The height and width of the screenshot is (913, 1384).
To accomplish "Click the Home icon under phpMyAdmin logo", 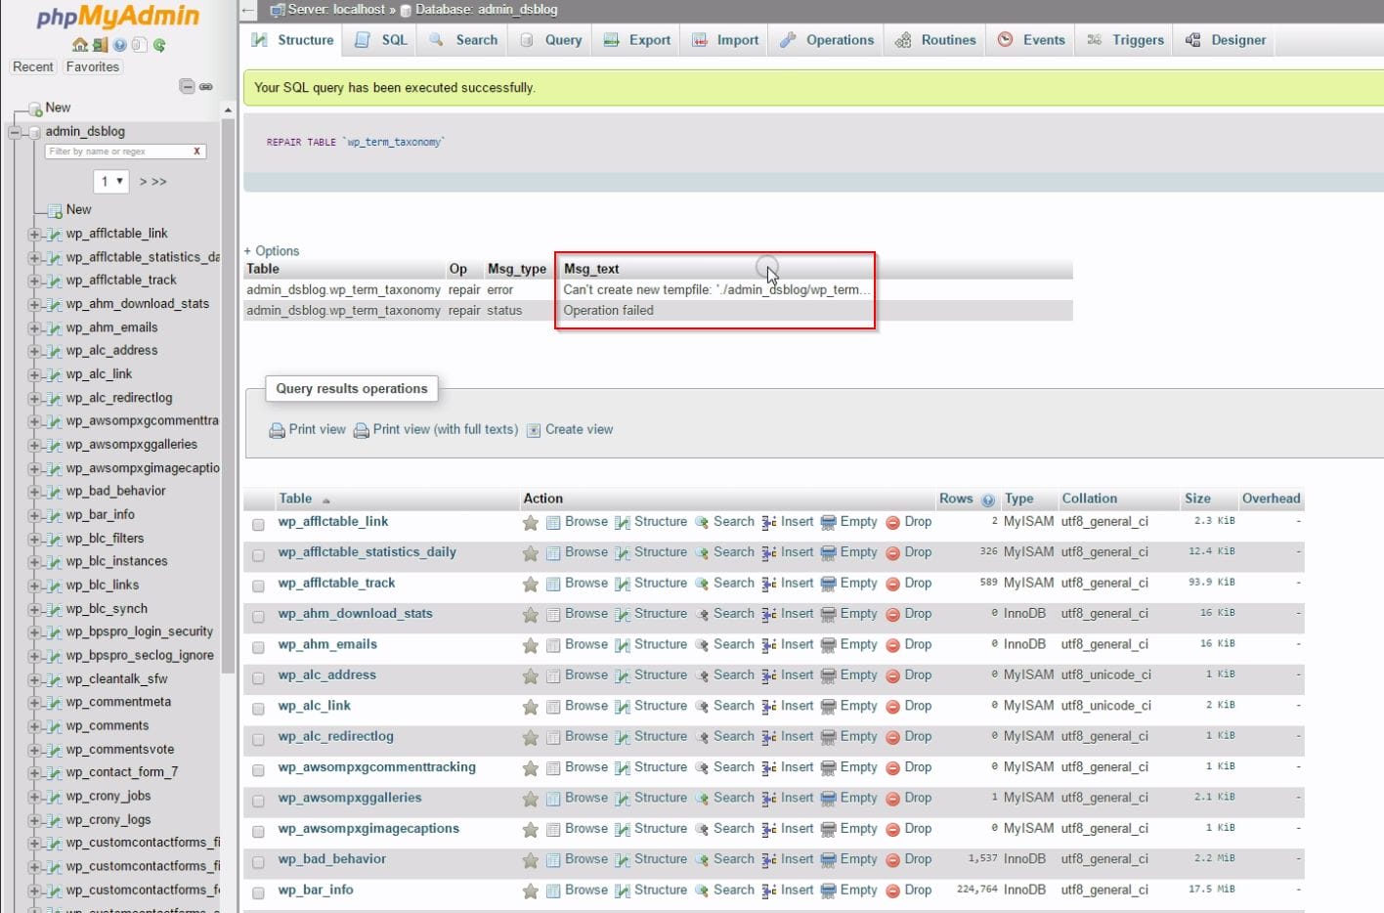I will (x=80, y=45).
